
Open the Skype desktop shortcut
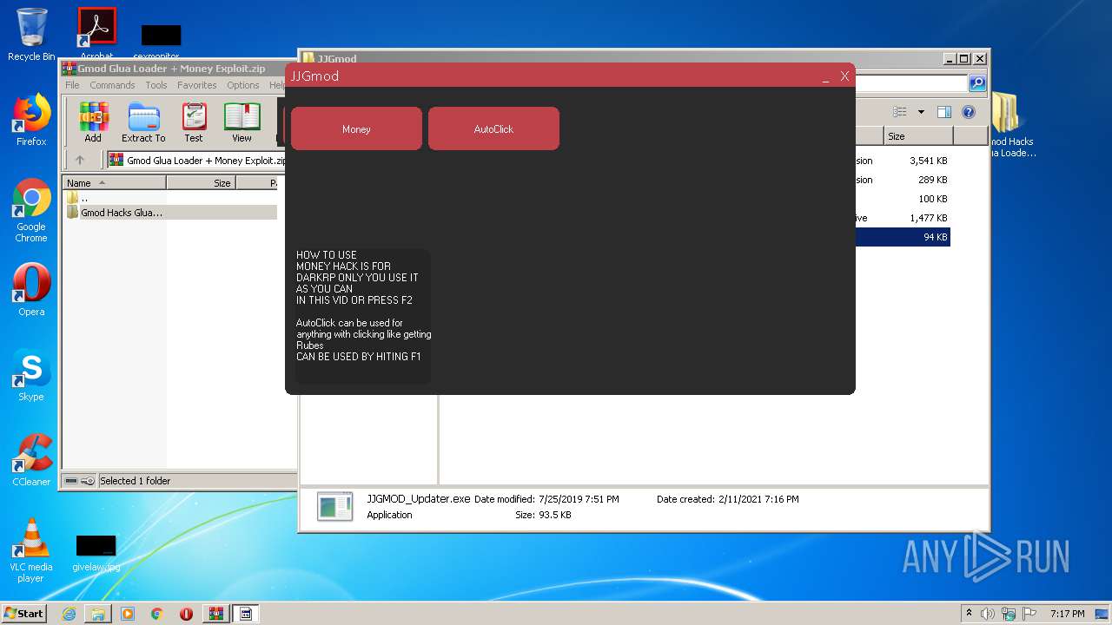pos(31,376)
